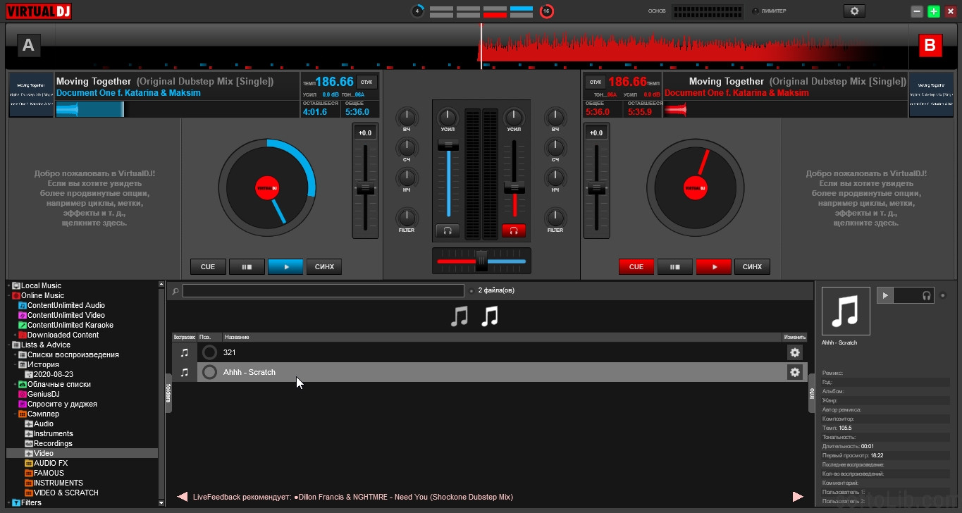
Task: Open the settings gear in top bar
Action: (x=855, y=11)
